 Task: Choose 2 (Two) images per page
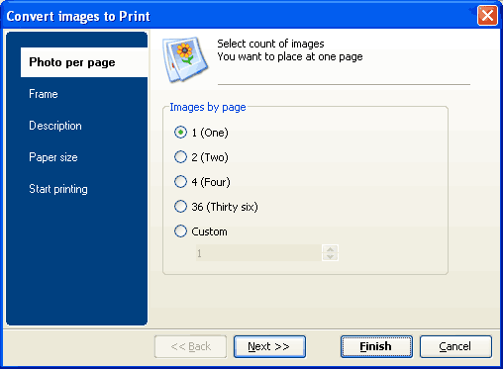point(201,157)
